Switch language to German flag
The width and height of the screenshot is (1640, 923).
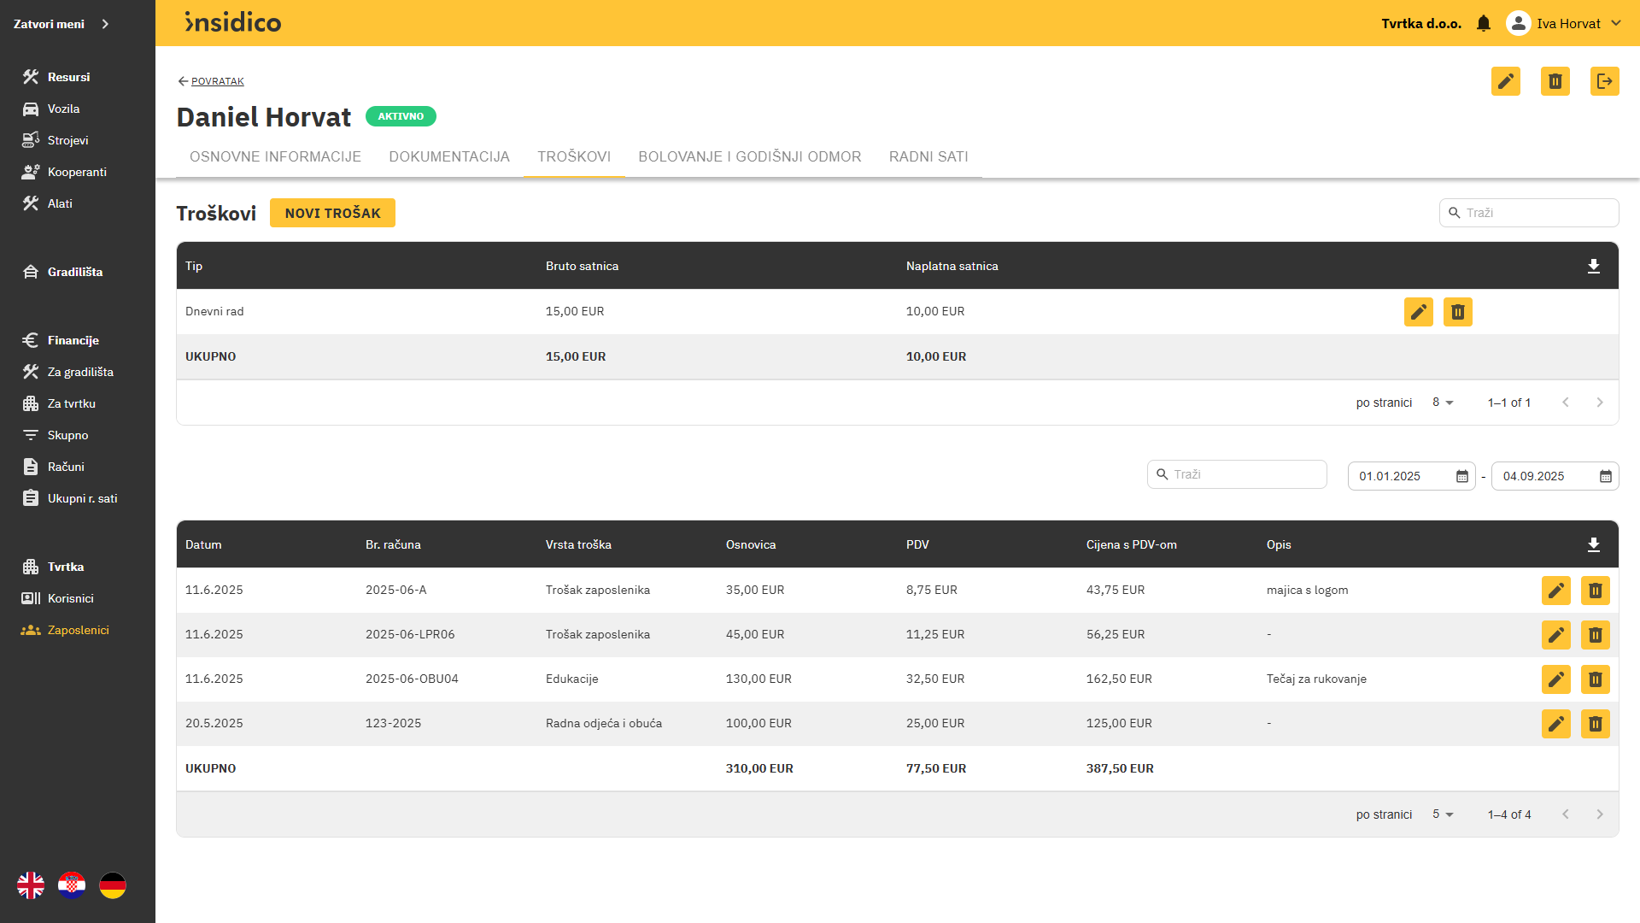click(113, 885)
